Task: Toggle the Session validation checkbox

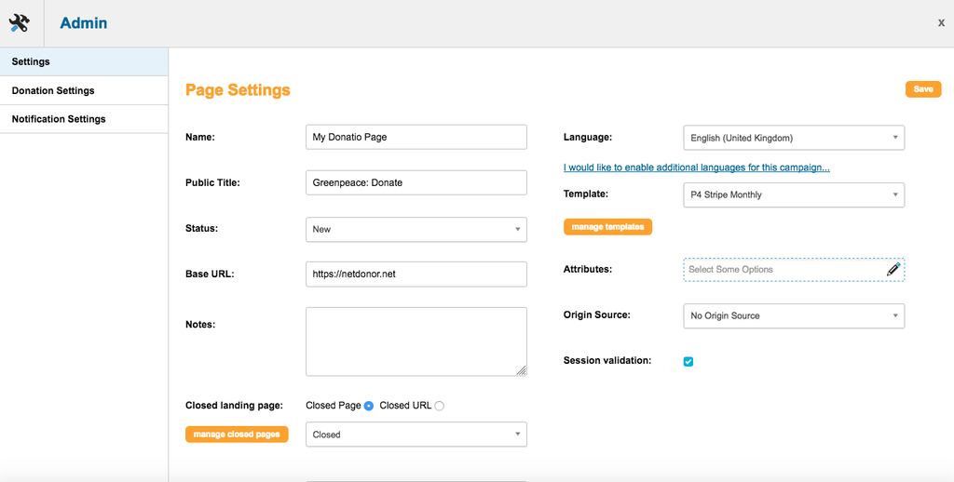Action: pos(688,362)
